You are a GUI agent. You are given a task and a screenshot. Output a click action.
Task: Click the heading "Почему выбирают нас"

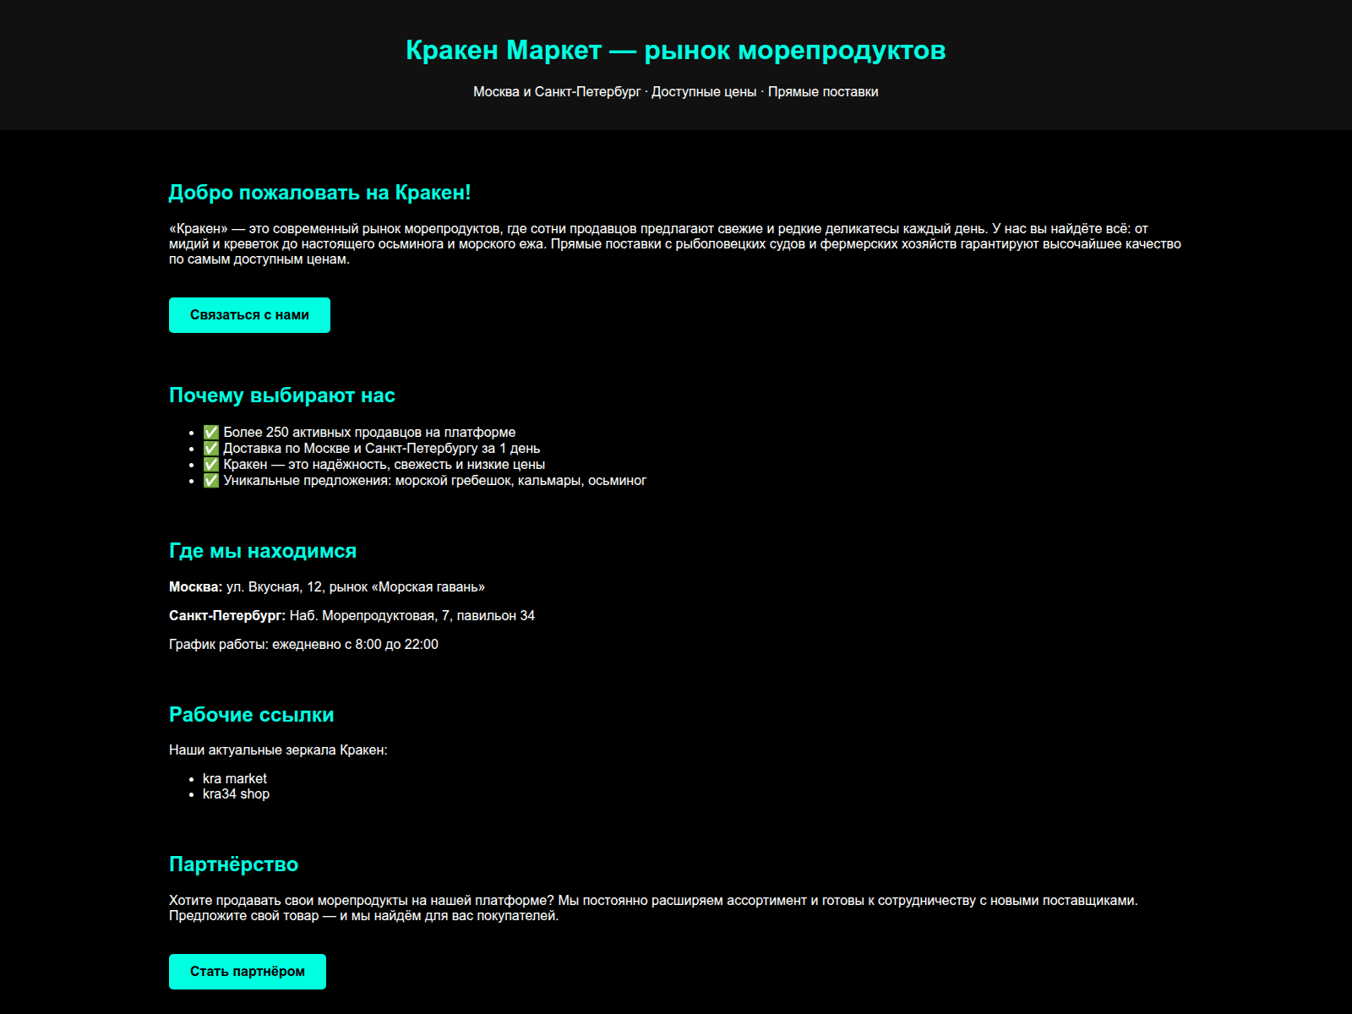282,395
